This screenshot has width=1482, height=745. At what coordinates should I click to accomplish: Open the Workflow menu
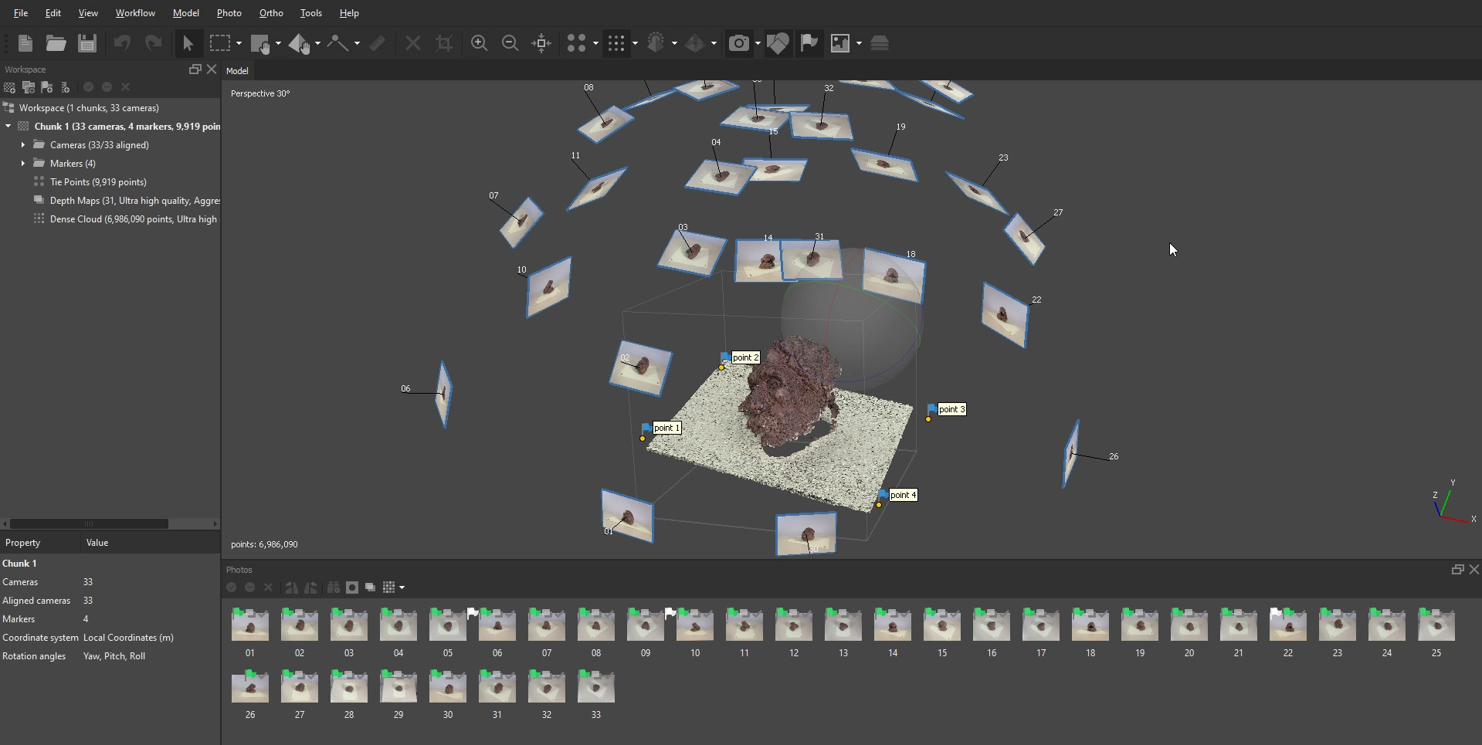click(x=135, y=13)
